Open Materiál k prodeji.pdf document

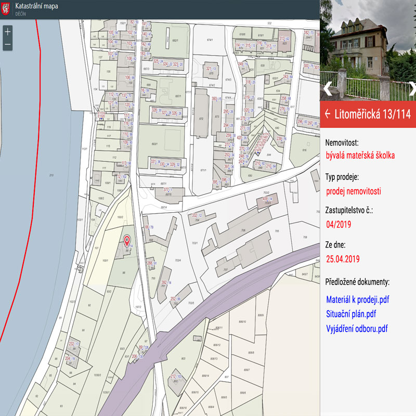[x=358, y=300]
